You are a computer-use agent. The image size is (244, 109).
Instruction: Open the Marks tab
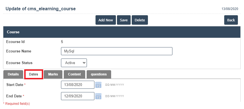(53, 74)
